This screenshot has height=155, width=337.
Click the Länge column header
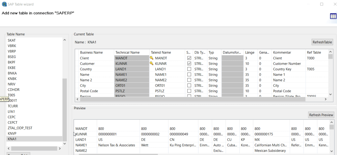coord(250,52)
